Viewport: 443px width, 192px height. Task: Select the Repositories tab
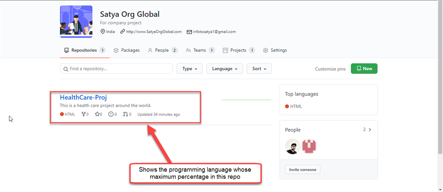tap(85, 50)
